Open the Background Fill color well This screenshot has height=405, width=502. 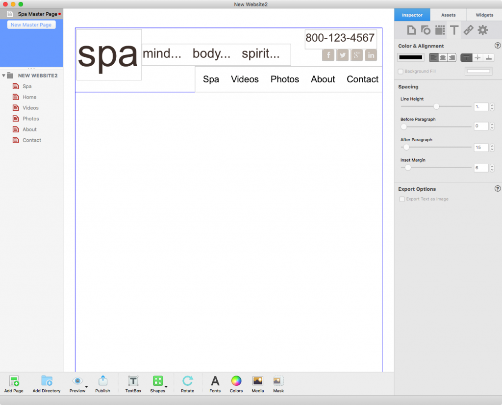(x=478, y=71)
